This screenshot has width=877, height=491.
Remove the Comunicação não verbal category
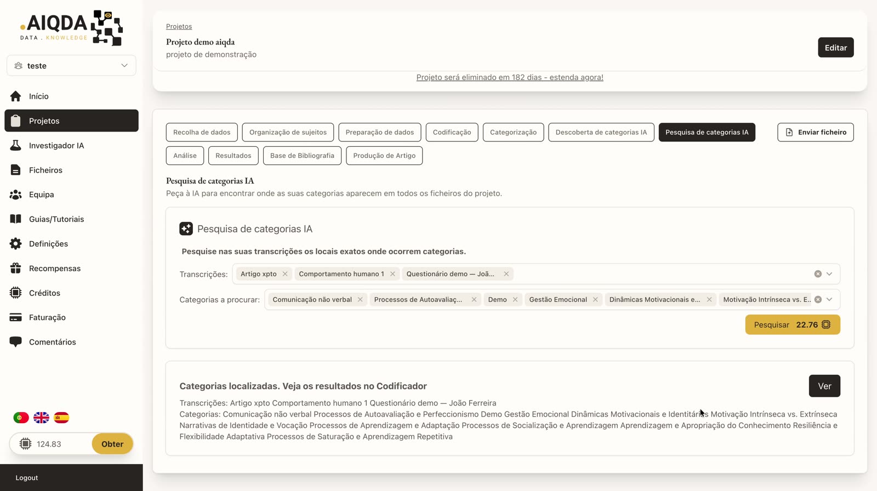360,300
